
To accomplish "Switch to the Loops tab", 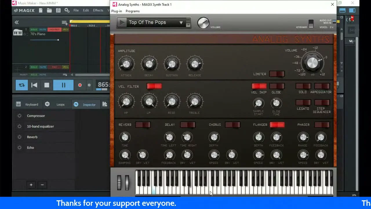I will coord(57,105).
